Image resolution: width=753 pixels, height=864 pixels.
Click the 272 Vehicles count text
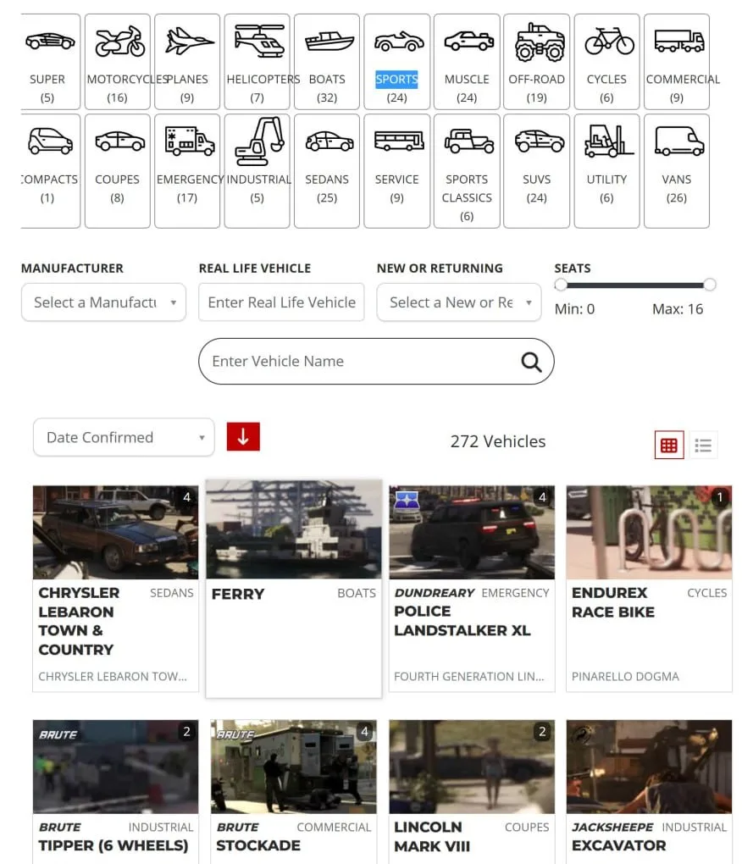point(498,441)
